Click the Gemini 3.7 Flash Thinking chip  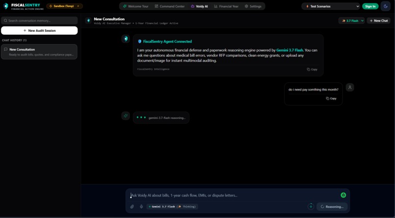tap(172, 207)
